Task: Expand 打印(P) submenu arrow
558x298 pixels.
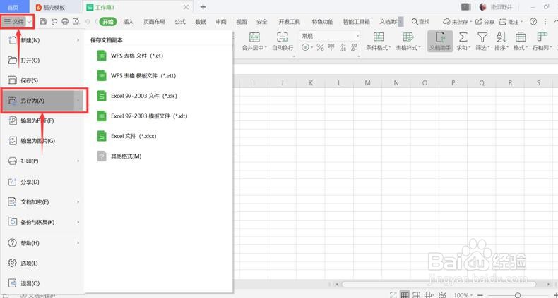Action: tap(78, 161)
